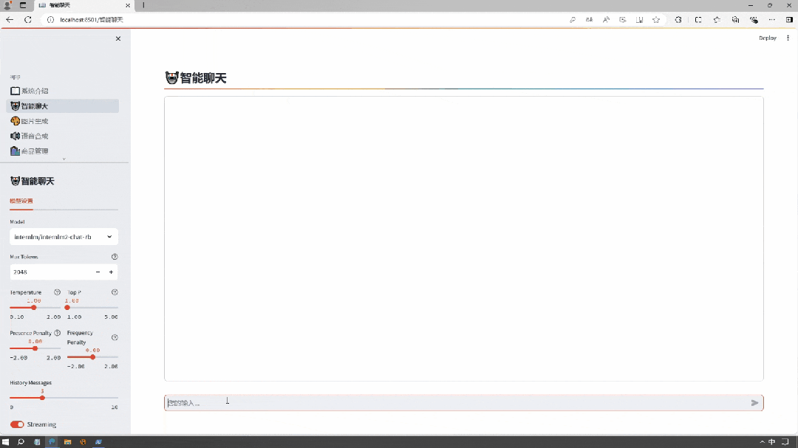
Task: View site information icon in address bar
Action: (50, 20)
